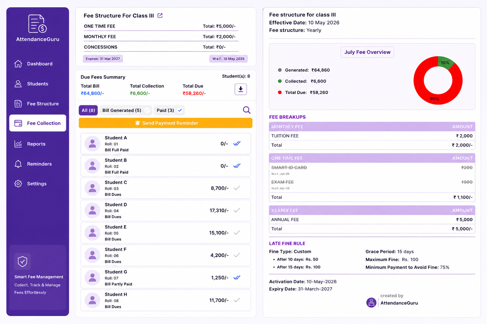Click Student H avatar
Screen dimensions: 487x324
tap(93, 300)
